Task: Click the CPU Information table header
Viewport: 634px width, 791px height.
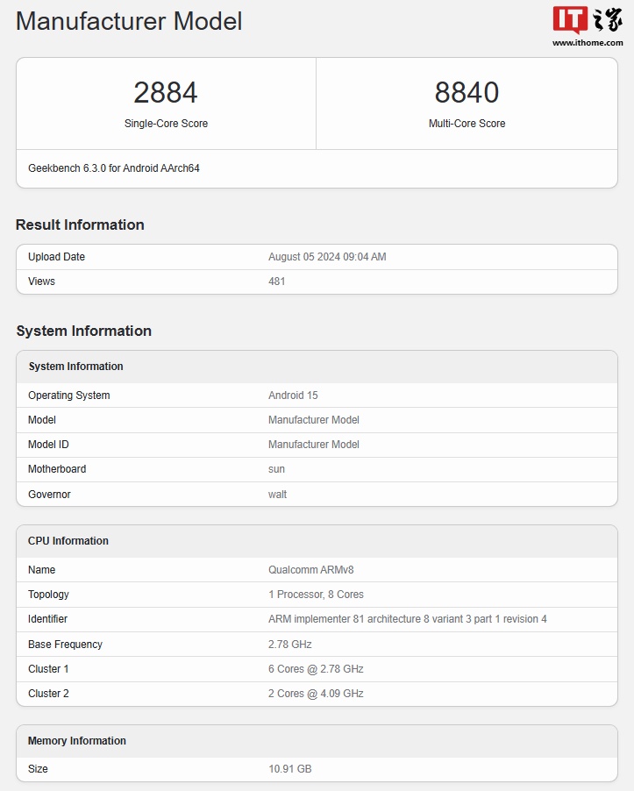Action: 68,541
